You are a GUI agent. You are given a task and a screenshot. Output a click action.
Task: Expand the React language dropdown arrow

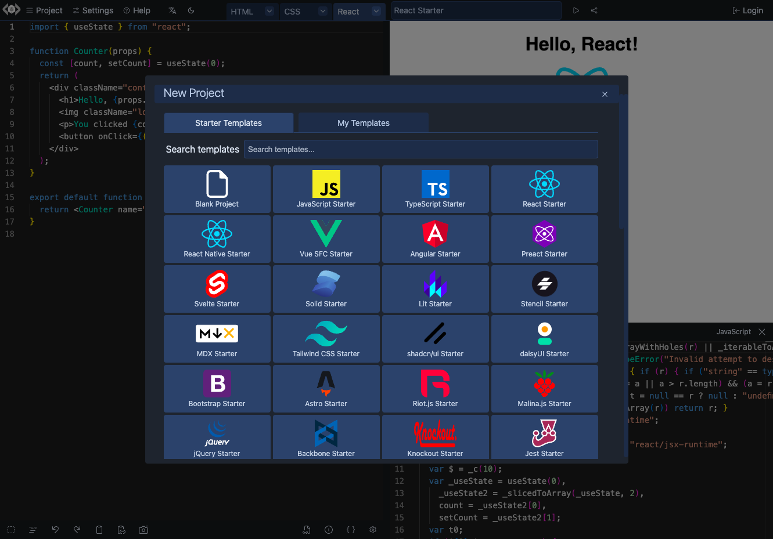(x=376, y=11)
